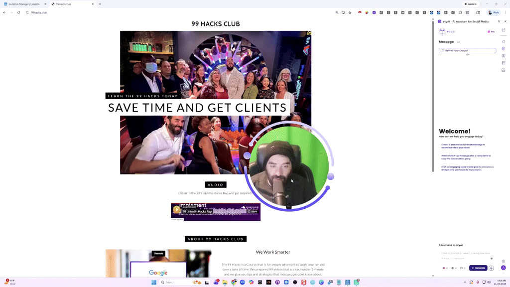
Task: Open a new browser tab
Action: pos(100,4)
